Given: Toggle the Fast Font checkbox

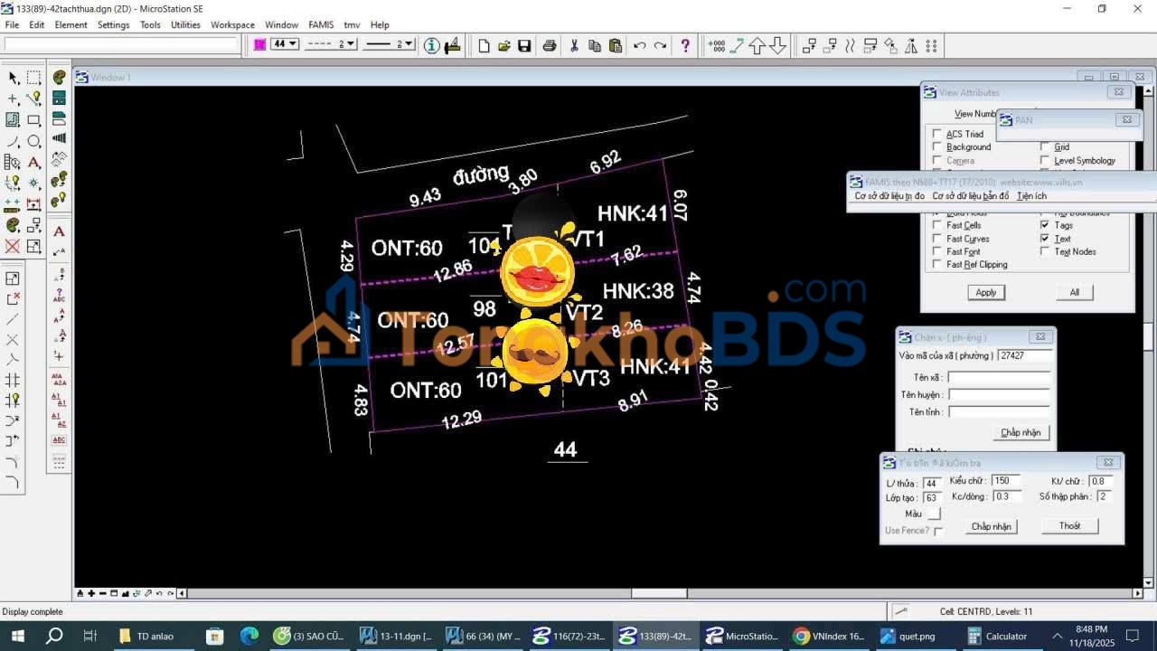Looking at the screenshot, I should tap(937, 251).
